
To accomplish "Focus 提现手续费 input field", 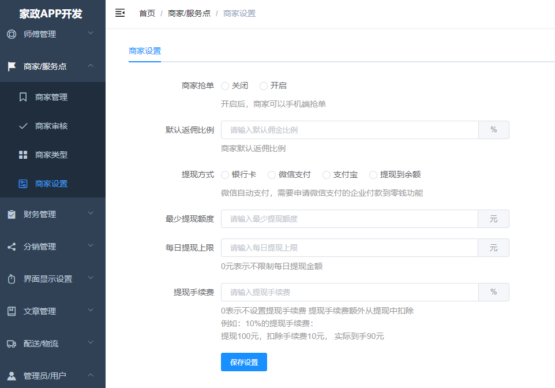I will tap(350, 292).
